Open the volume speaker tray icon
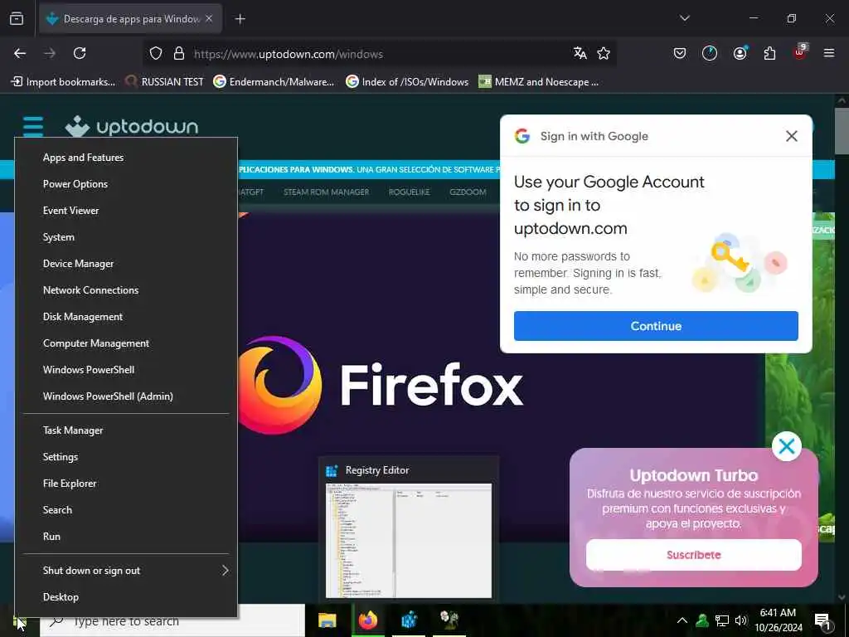 tap(741, 620)
